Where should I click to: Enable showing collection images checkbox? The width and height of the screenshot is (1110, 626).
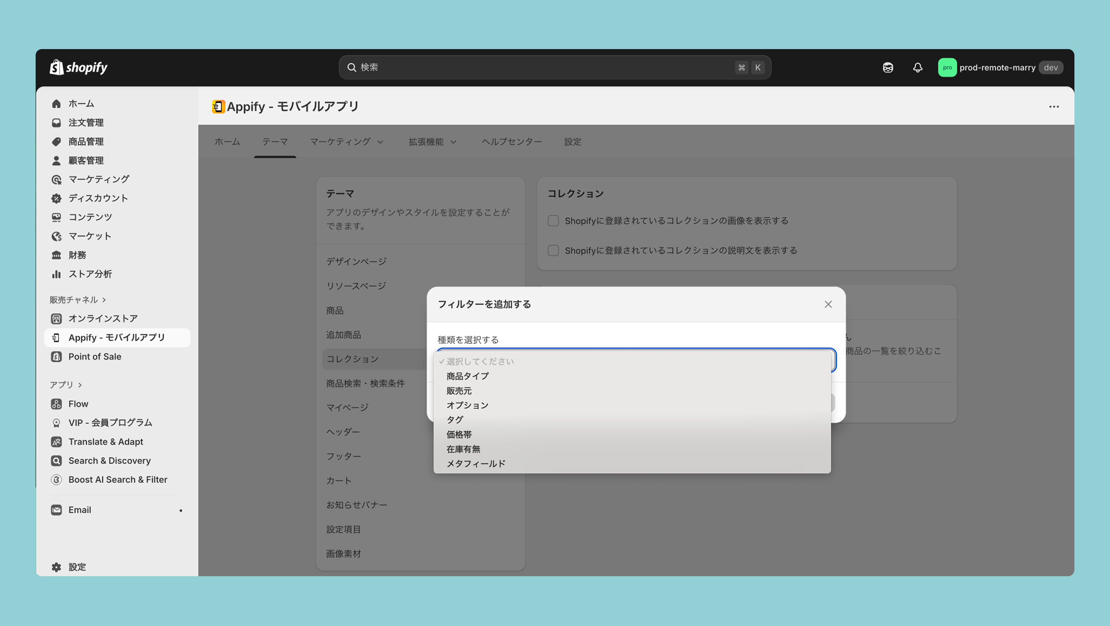coord(553,221)
